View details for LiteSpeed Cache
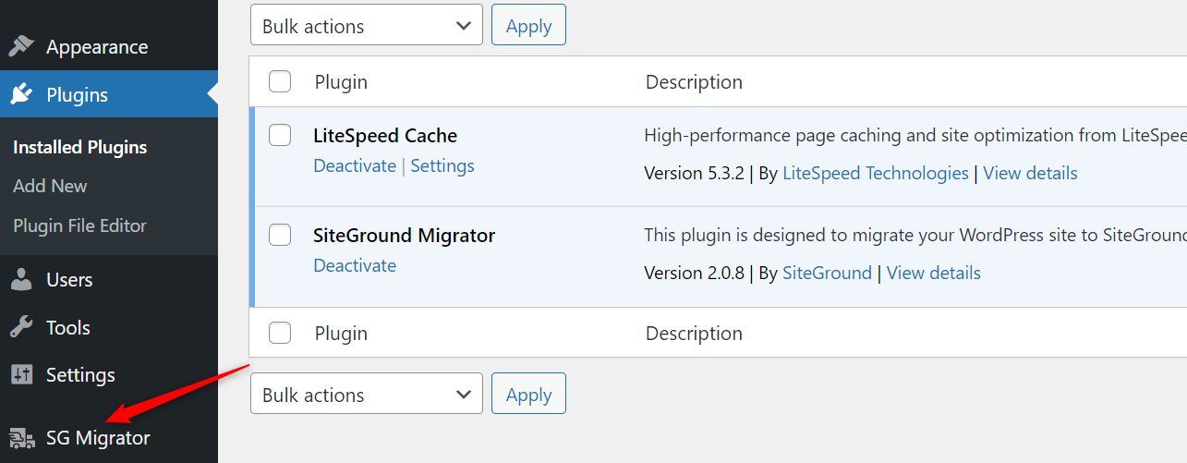 pos(1030,173)
